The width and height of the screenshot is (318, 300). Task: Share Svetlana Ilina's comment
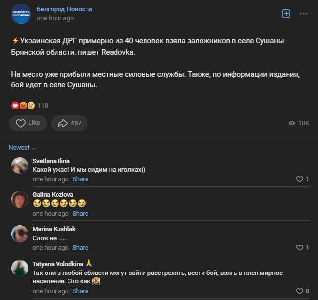point(81,179)
